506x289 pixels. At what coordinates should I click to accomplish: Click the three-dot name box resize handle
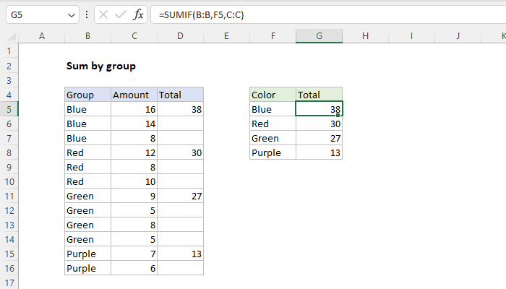click(x=87, y=14)
